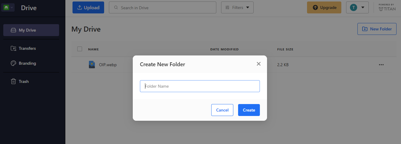Toggle the select-all checkbox in header
Screen dimensions: 401x144
[x=80, y=49]
